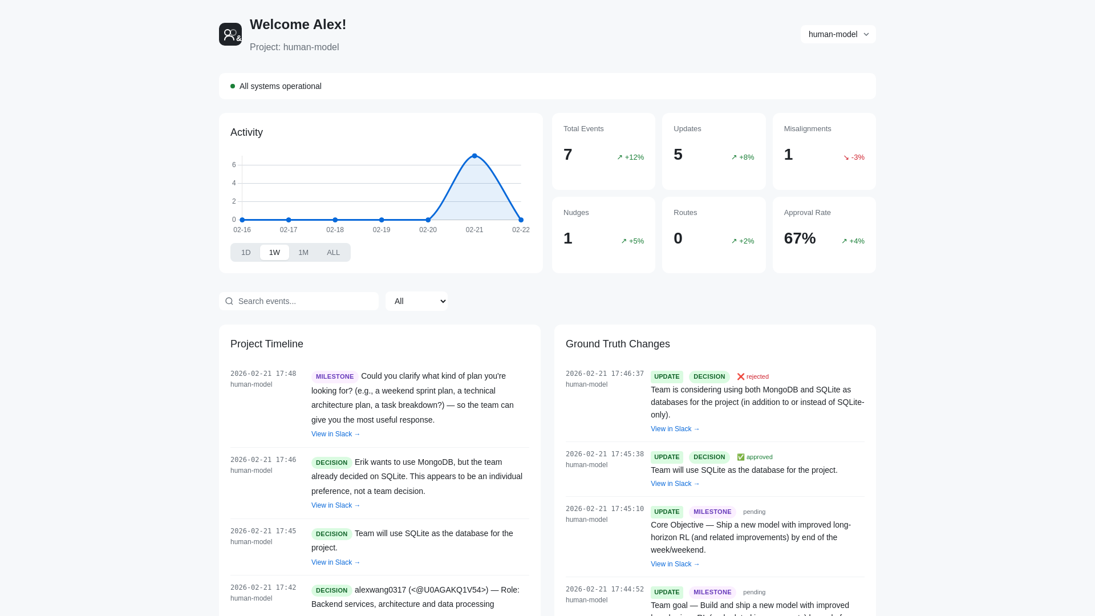1095x616 pixels.
Task: Open the Total Events stat card
Action: pos(603,151)
